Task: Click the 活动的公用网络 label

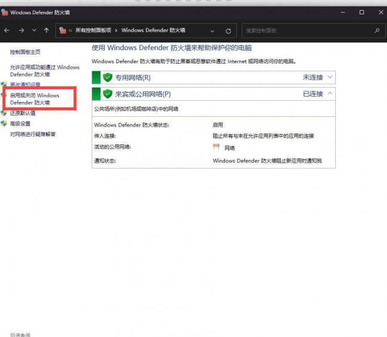Action: [113, 147]
